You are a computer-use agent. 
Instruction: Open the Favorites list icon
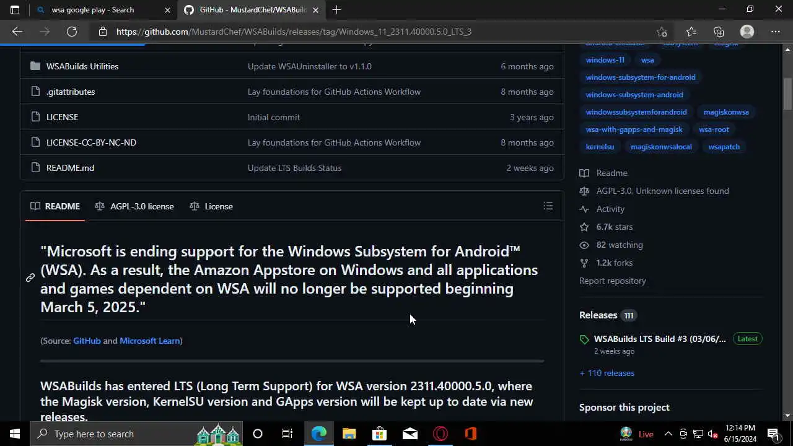click(691, 32)
